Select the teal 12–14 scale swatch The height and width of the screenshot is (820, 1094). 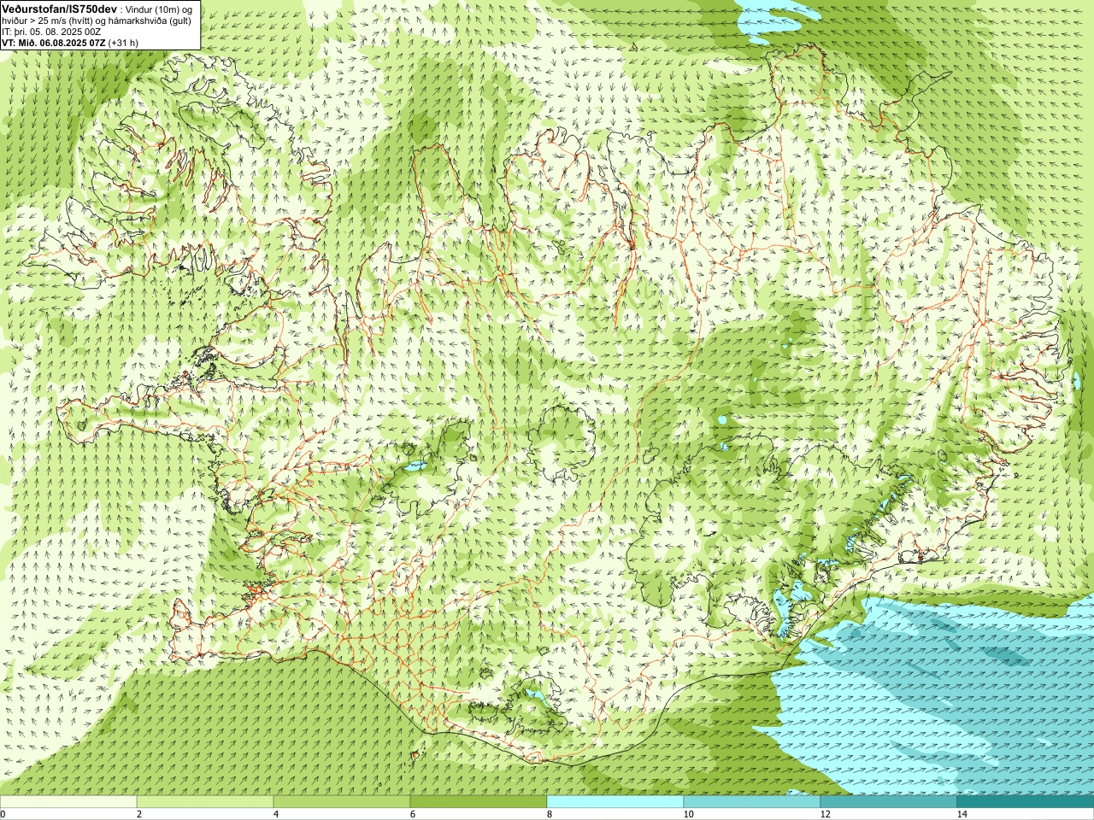point(889,802)
